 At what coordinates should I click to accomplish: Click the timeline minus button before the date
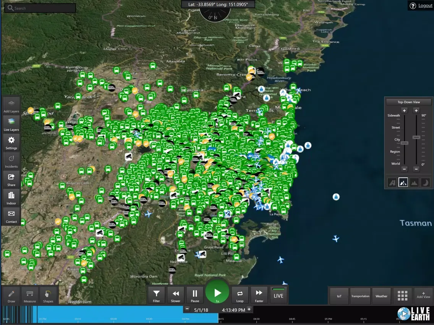pyautogui.click(x=187, y=309)
